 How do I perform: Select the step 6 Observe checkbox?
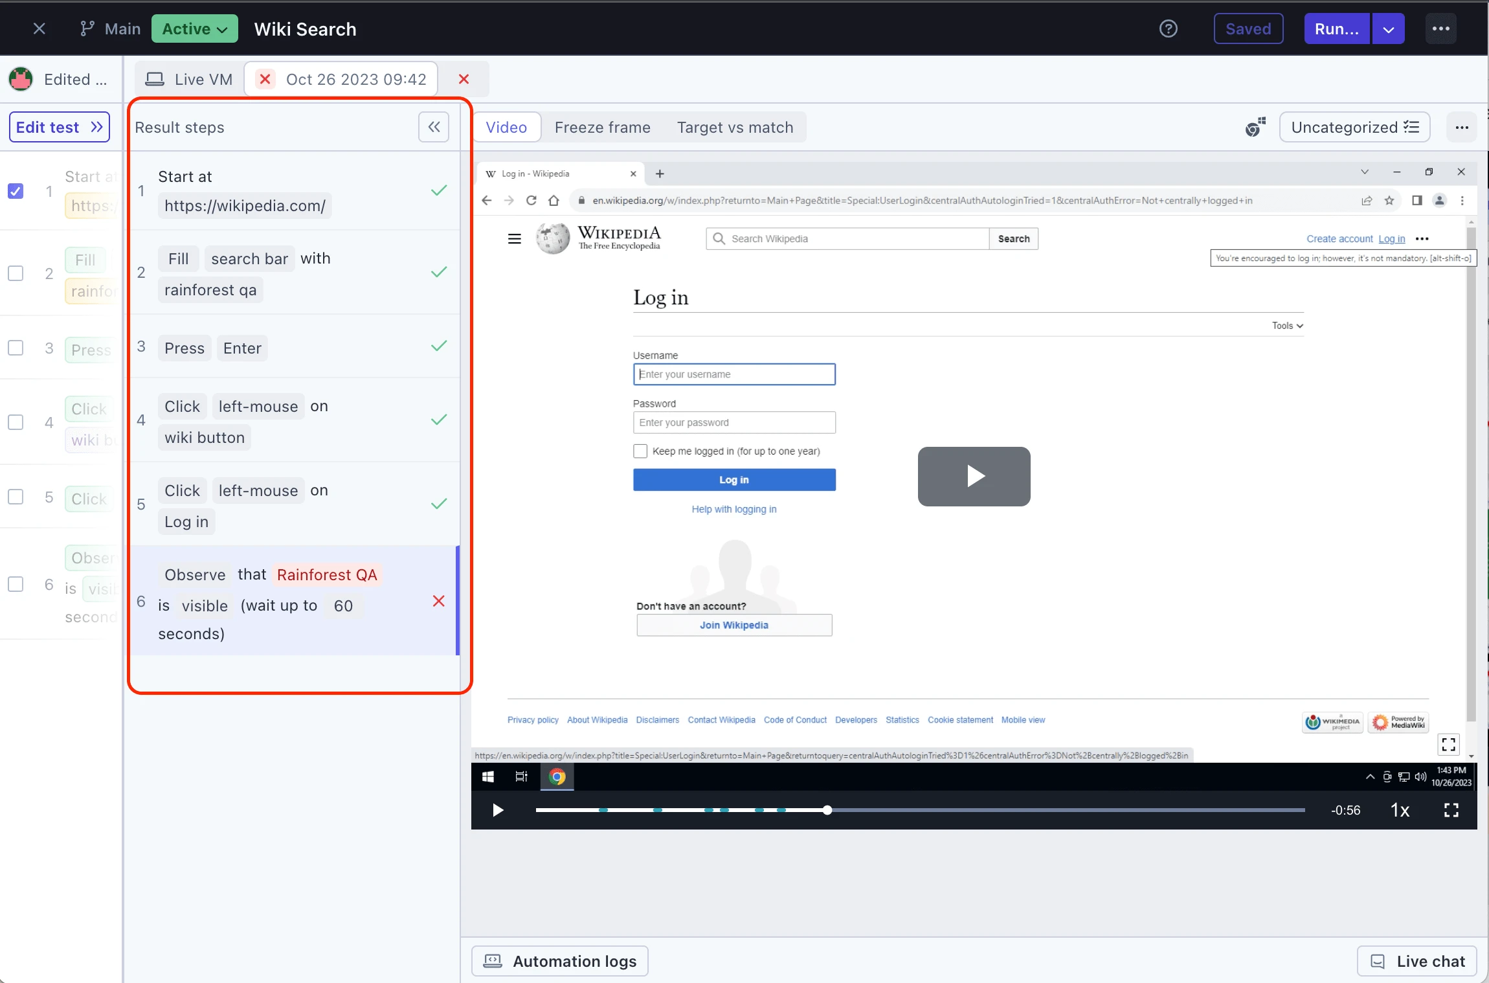pos(16,584)
